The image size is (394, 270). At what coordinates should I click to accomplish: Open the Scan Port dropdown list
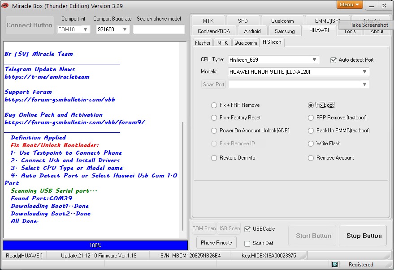[x=364, y=84]
